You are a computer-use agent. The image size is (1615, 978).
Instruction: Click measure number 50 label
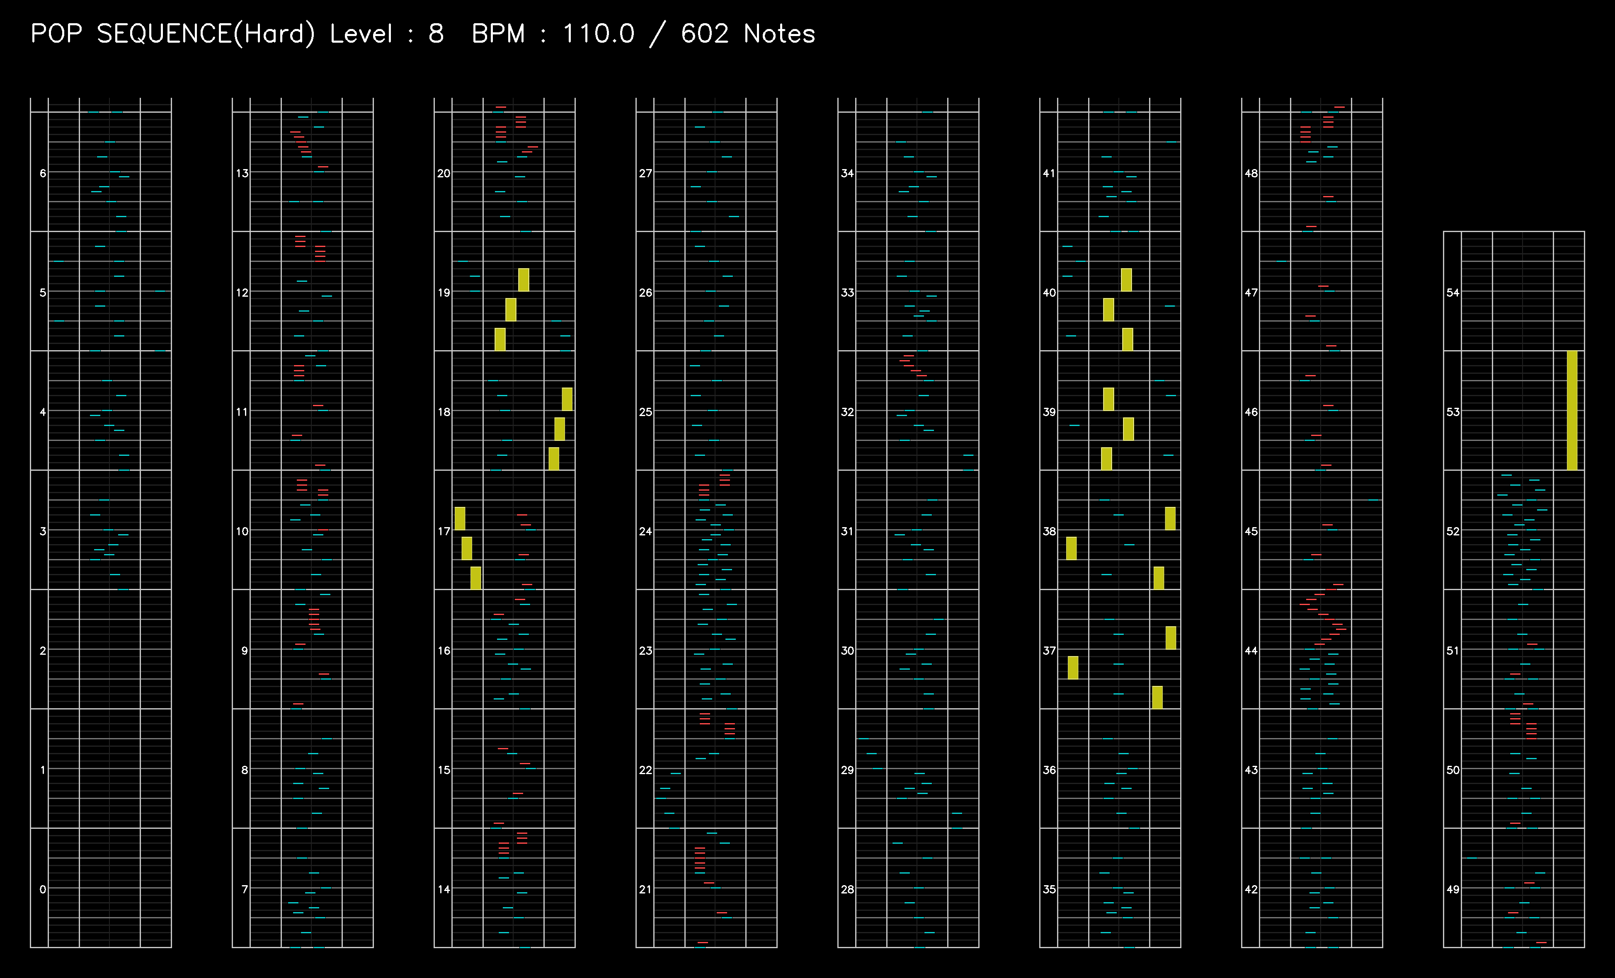[1453, 770]
